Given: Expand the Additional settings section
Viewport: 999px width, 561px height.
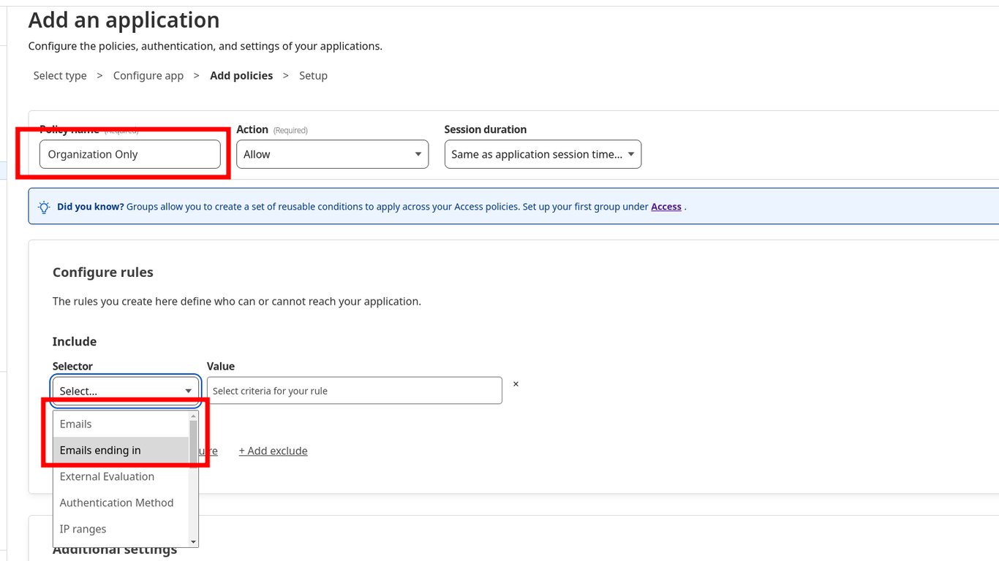Looking at the screenshot, I should click(x=115, y=549).
